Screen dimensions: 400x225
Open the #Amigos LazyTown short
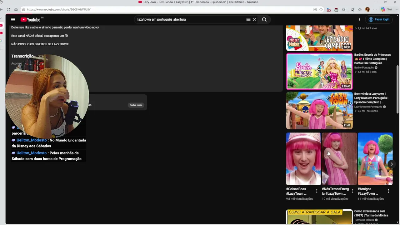click(375, 159)
